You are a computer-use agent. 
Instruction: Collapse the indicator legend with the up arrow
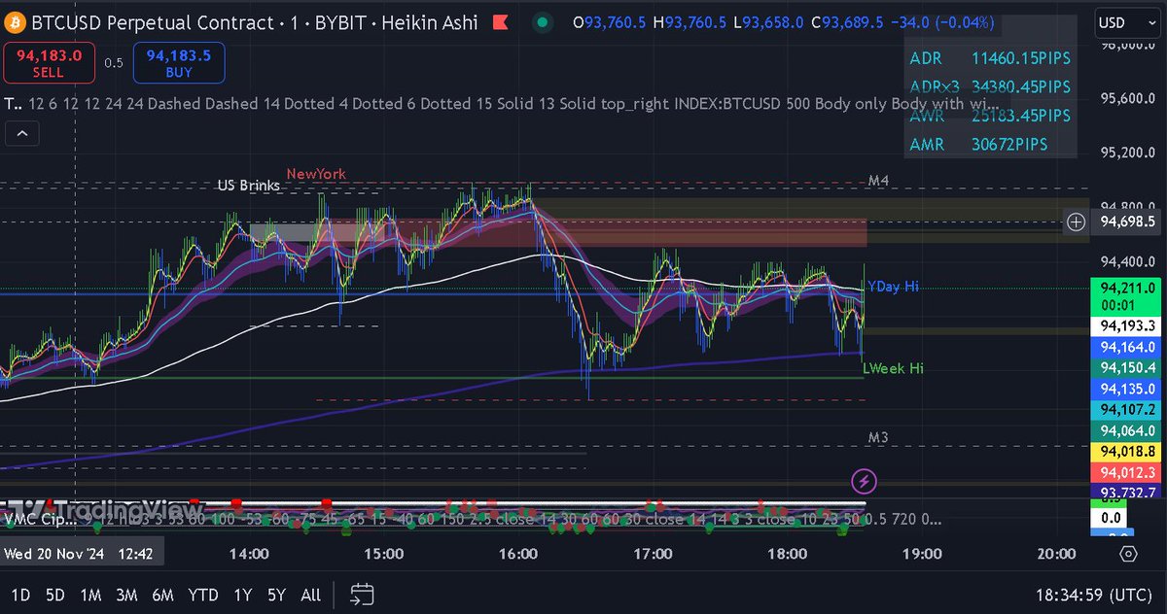[x=21, y=133]
